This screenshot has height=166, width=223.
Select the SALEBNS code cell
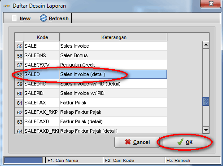click(42, 55)
